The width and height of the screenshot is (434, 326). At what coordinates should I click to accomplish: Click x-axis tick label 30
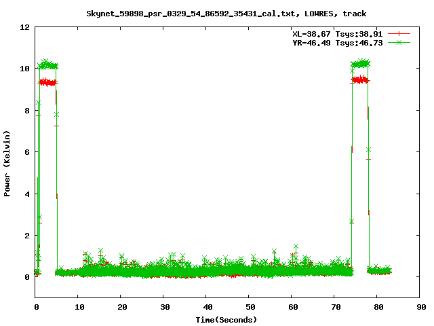165,307
